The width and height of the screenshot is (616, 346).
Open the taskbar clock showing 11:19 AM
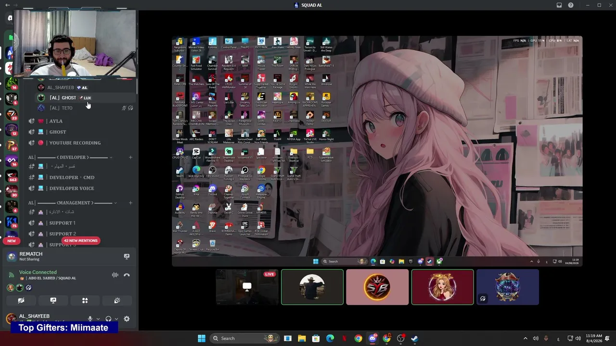pos(594,338)
